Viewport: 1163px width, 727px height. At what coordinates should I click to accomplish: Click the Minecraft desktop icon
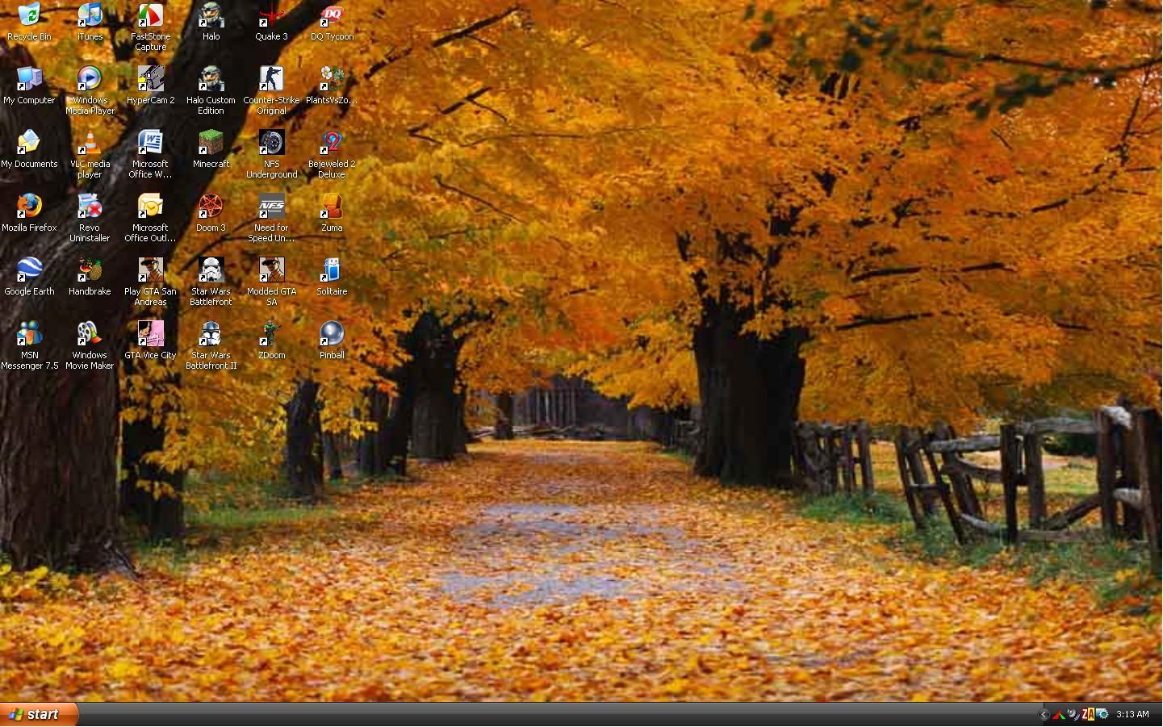211,144
